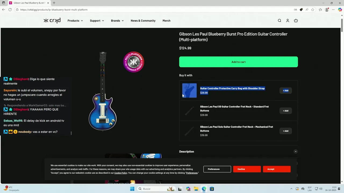Viewport: 344px width, 193px height.
Task: Open the shopping price tag icon
Action: [x=301, y=10]
